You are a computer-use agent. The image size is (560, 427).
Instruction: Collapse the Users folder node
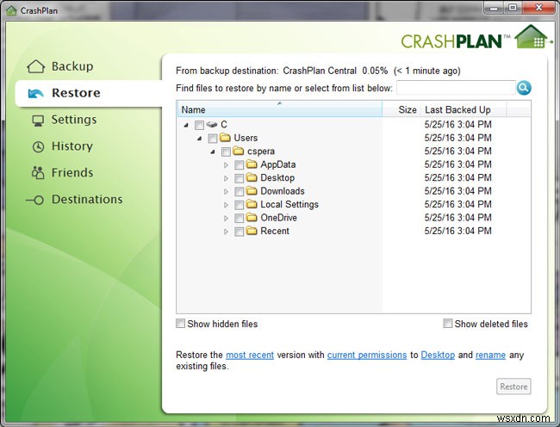[x=199, y=138]
